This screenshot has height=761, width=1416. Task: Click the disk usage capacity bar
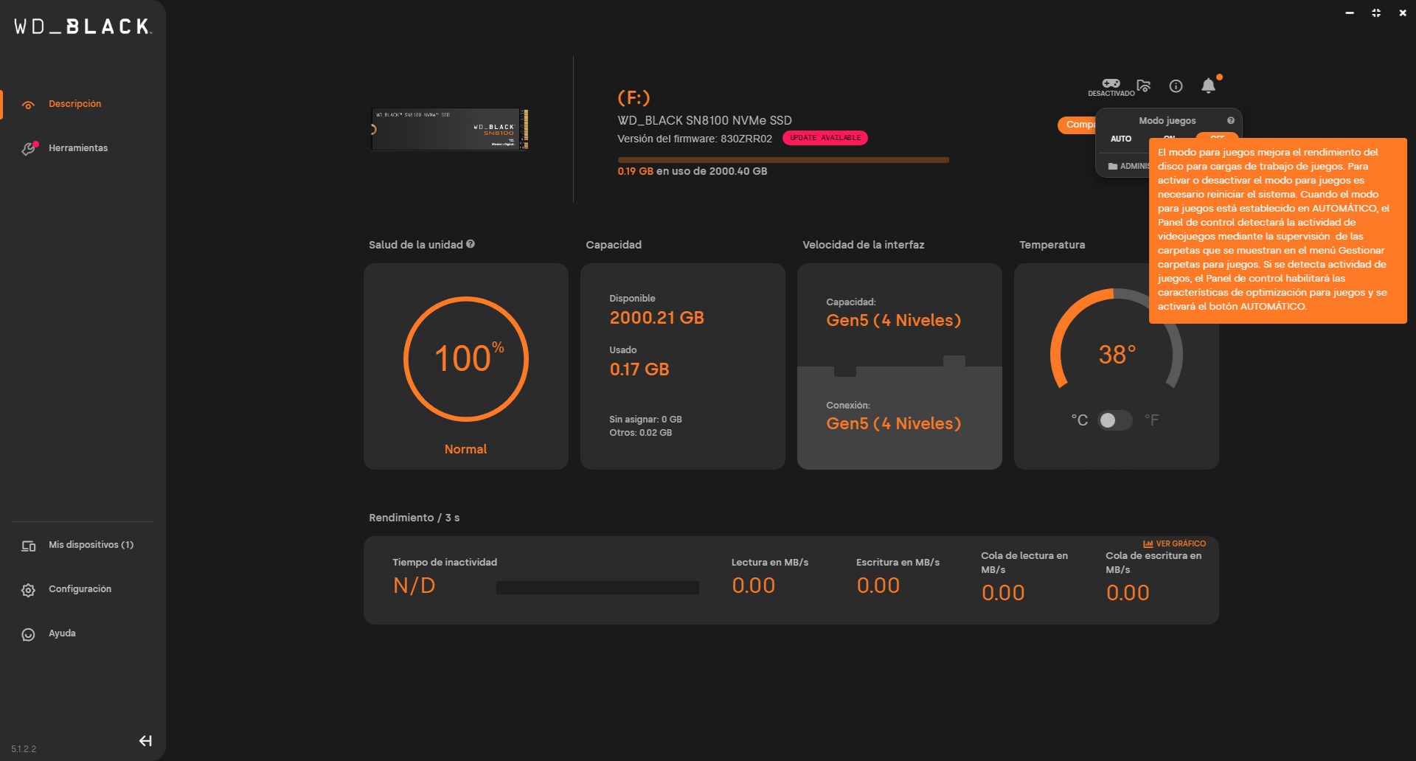[782, 160]
